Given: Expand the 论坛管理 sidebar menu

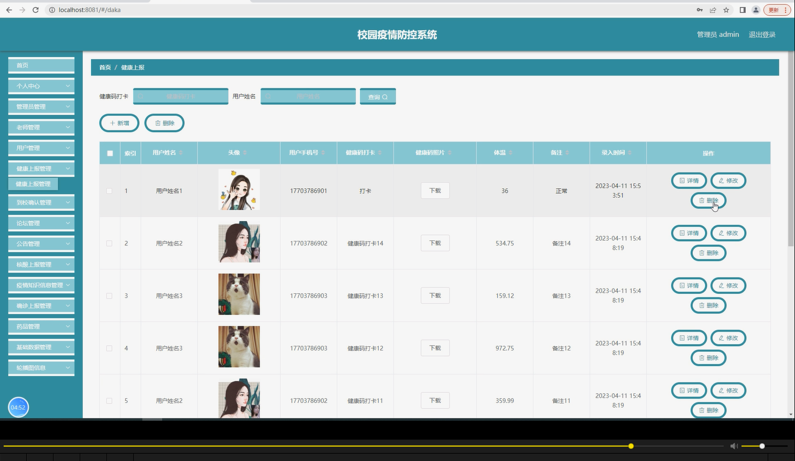Looking at the screenshot, I should pos(41,223).
